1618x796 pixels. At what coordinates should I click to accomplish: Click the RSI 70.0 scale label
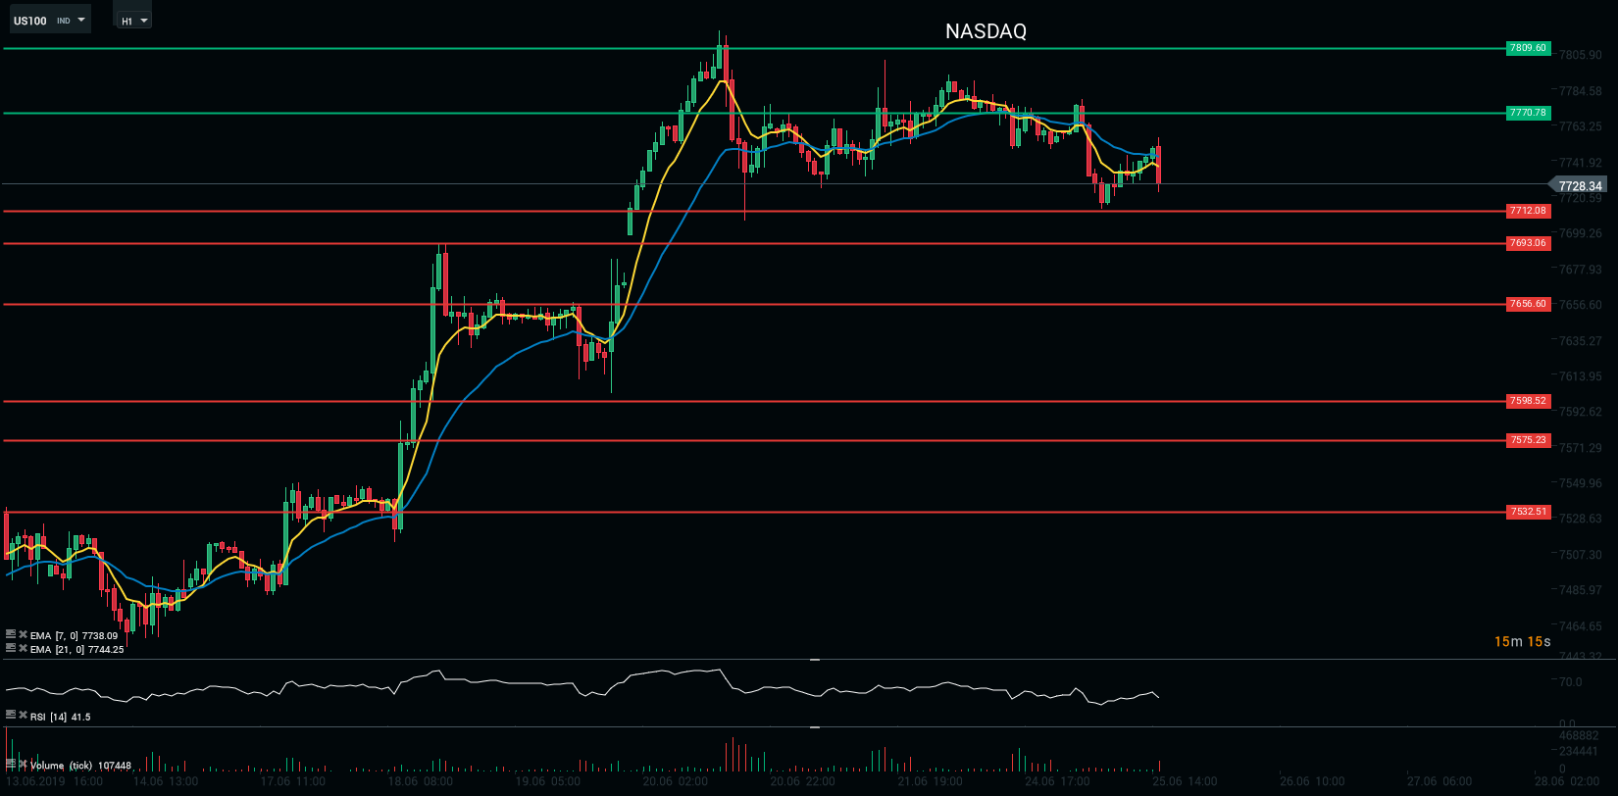pyautogui.click(x=1570, y=682)
